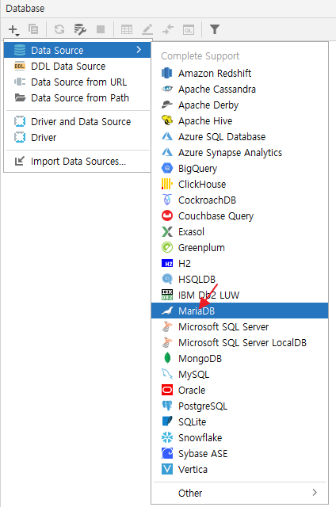The image size is (336, 507).
Task: Select Apache Cassandra data source
Action: 239,90
